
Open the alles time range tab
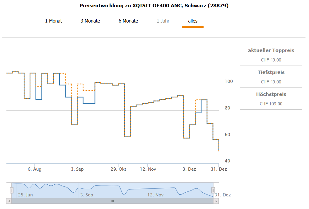point(193,21)
